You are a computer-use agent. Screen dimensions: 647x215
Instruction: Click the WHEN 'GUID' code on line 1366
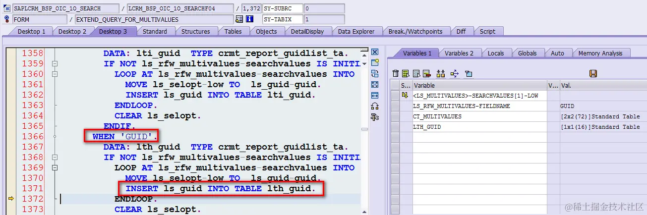(125, 136)
